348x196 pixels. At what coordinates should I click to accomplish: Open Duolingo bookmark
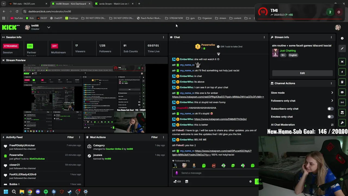(72, 18)
